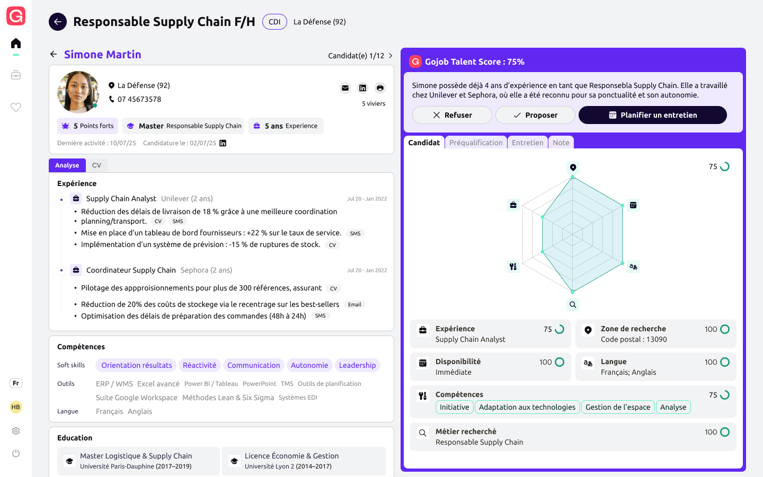Open candidate's LinkedIn profile icon

[x=362, y=88]
